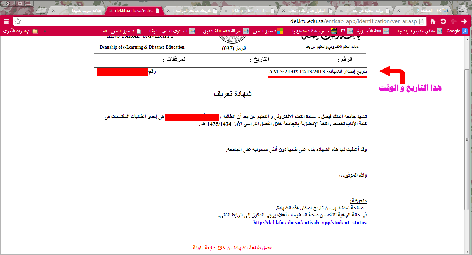Open the student_status verification link
The height and width of the screenshot is (255, 472).
coord(310,223)
